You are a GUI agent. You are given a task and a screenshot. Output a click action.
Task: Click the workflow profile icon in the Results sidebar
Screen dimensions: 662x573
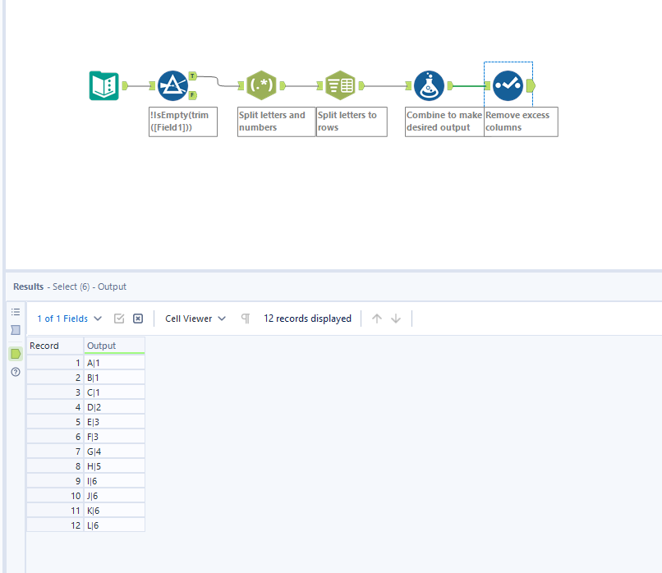point(15,330)
